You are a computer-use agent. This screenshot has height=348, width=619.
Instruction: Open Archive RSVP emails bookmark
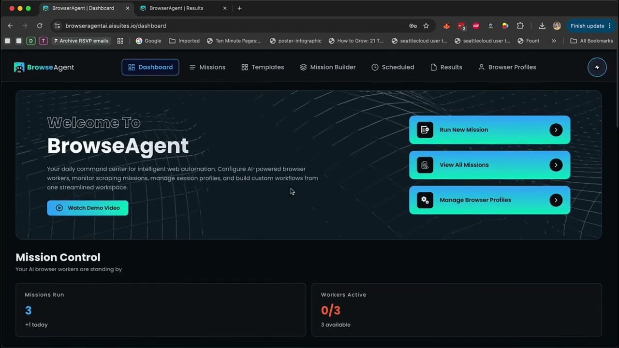[81, 41]
